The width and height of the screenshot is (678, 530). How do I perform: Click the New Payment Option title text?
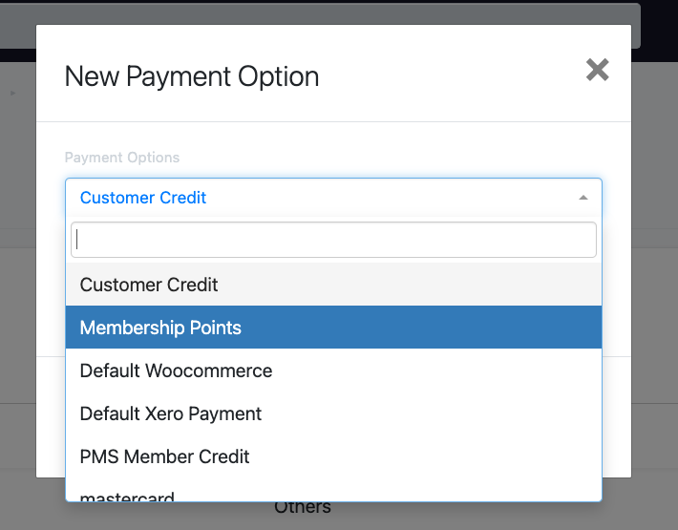click(192, 76)
